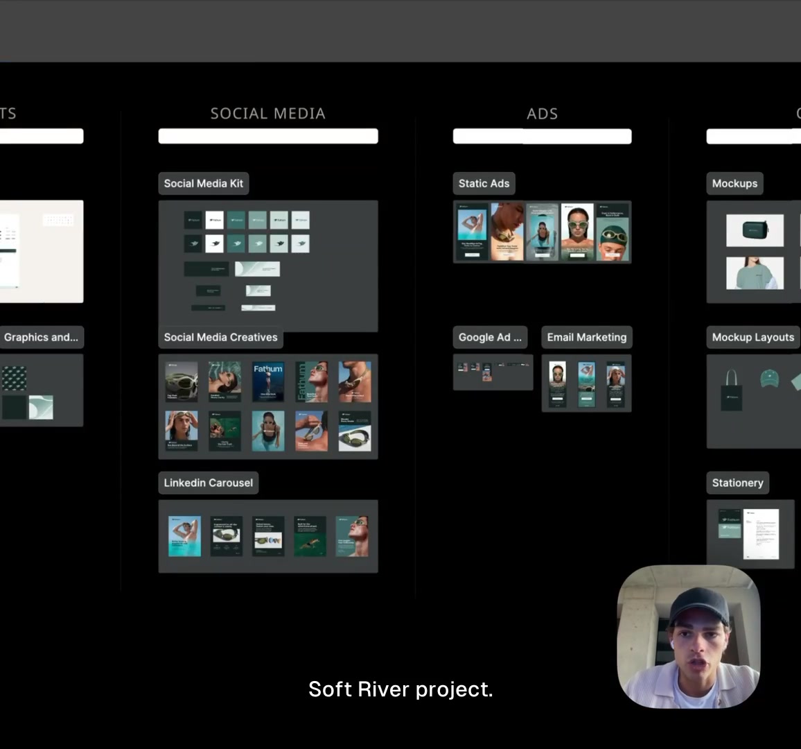The image size is (801, 749).
Task: Select the Linkedin Carousel label
Action: pyautogui.click(x=209, y=483)
